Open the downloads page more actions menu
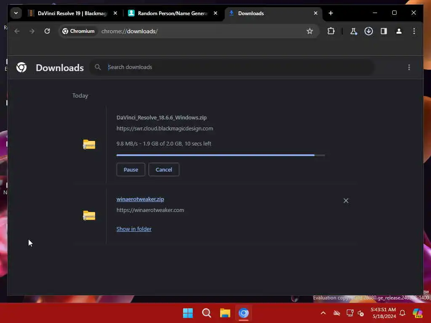Image resolution: width=431 pixels, height=323 pixels. (409, 67)
